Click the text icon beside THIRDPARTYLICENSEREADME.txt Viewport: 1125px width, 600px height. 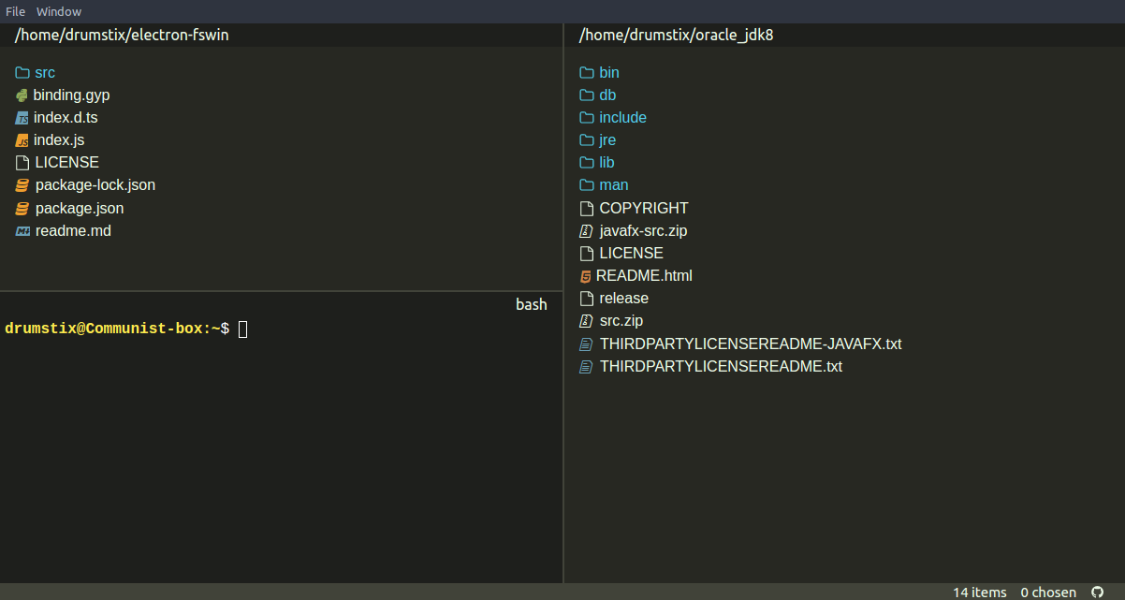click(587, 367)
